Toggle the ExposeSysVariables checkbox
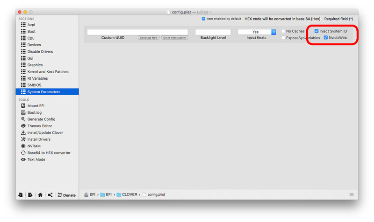This screenshot has height=222, width=374. (283, 38)
